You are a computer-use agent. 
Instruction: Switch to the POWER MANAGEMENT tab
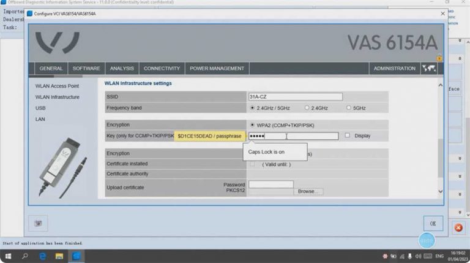pos(217,69)
